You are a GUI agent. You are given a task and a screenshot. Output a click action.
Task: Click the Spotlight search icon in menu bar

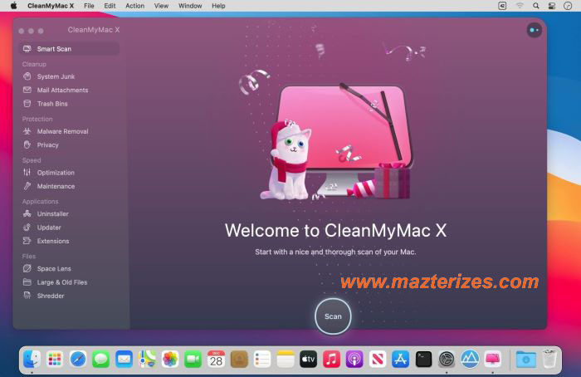[536, 6]
